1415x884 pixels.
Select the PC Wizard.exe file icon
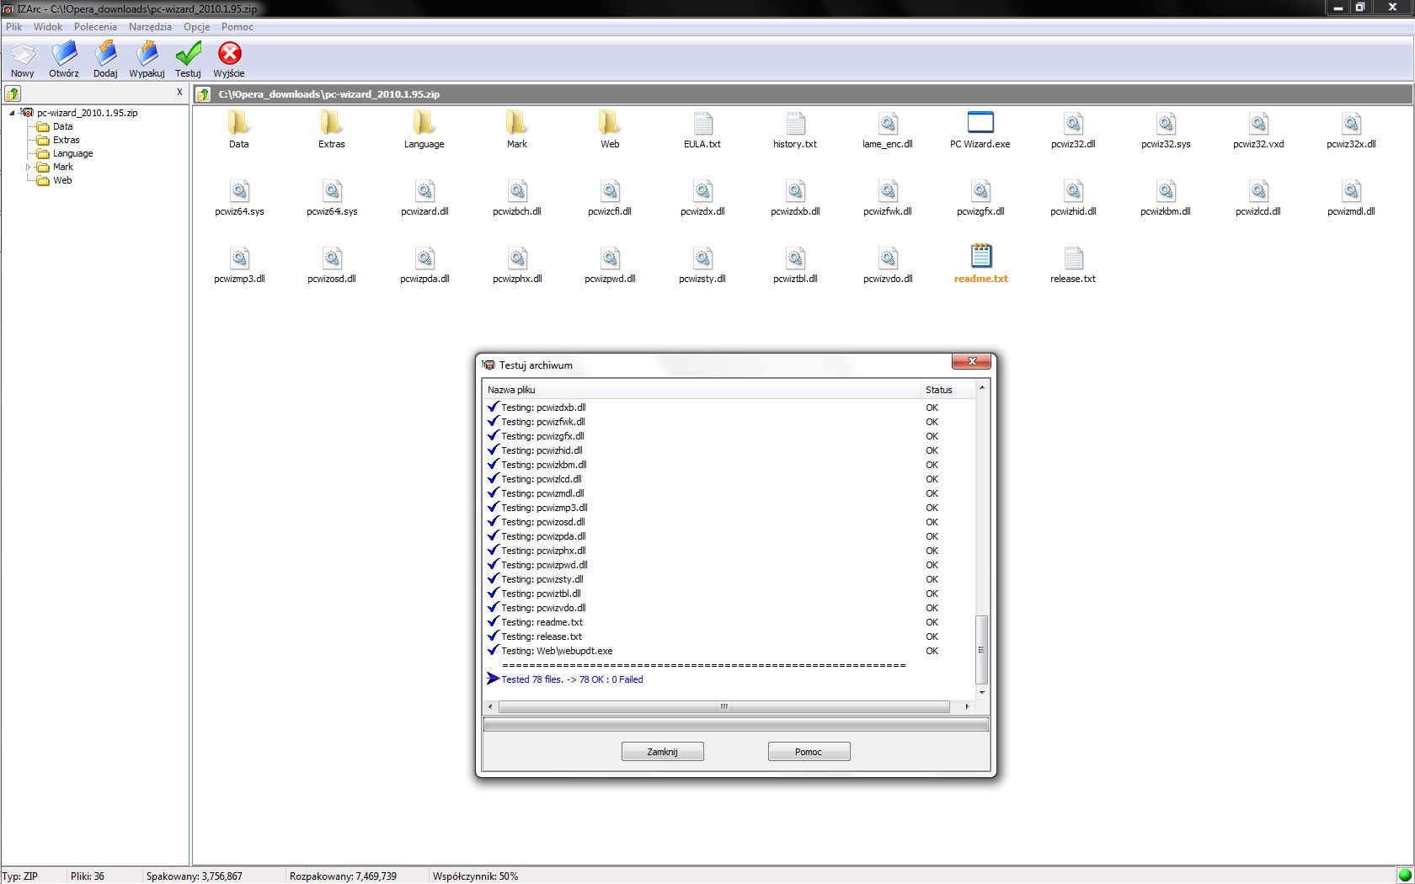point(980,123)
